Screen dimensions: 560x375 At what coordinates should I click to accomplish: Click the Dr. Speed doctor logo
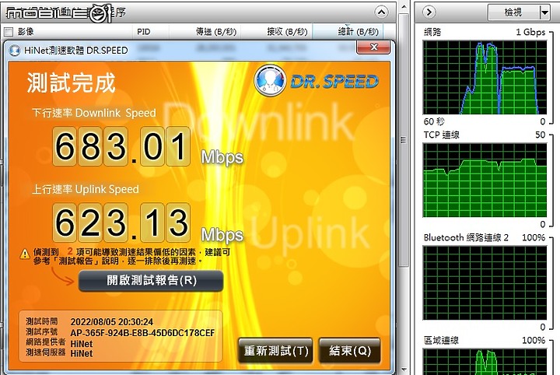[270, 80]
